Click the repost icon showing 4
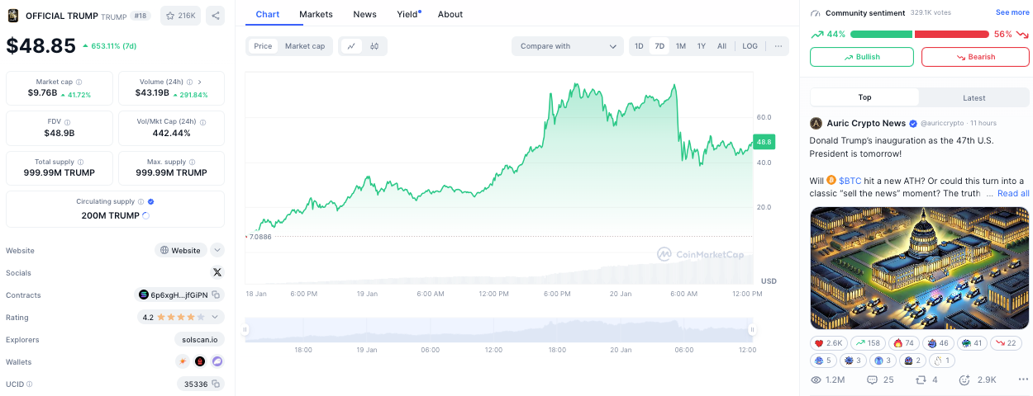The height and width of the screenshot is (396, 1033). point(921,379)
